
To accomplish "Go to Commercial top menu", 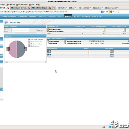I will click(23, 16).
